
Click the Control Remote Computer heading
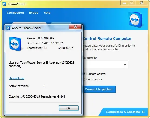point(107,39)
